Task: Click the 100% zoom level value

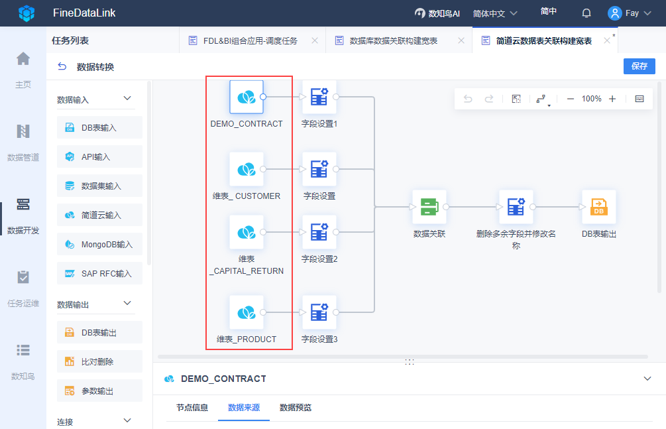Action: click(591, 99)
